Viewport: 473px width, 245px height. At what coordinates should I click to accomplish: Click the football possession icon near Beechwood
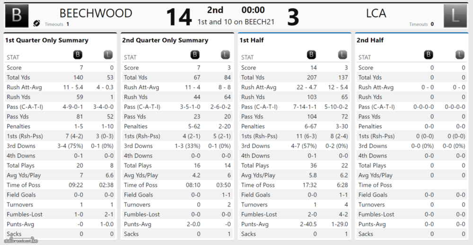pos(37,23)
